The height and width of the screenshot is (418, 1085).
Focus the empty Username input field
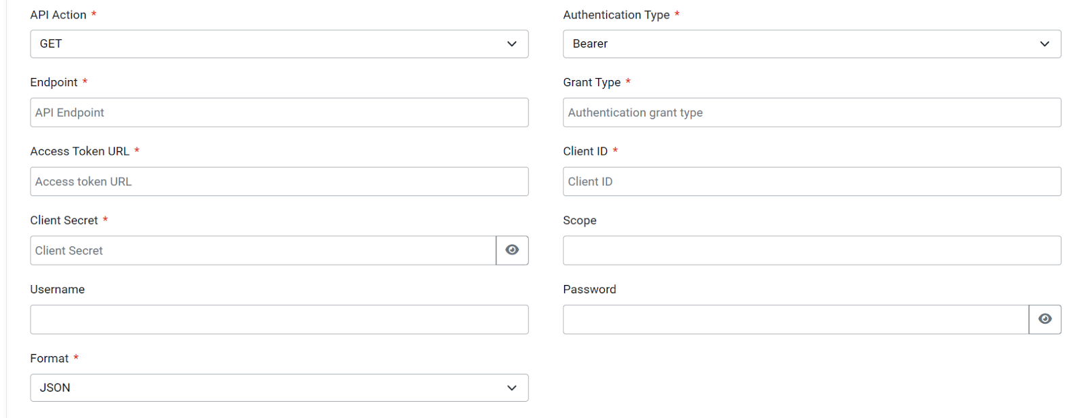tap(279, 320)
